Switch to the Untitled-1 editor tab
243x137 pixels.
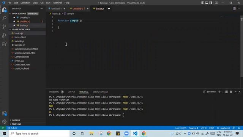[57, 8]
